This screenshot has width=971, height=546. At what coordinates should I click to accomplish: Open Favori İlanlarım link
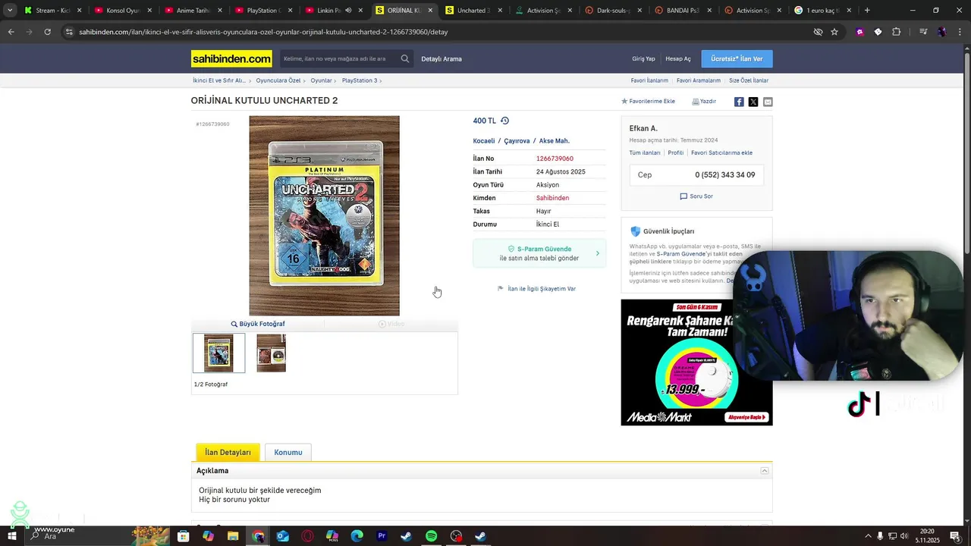click(649, 80)
